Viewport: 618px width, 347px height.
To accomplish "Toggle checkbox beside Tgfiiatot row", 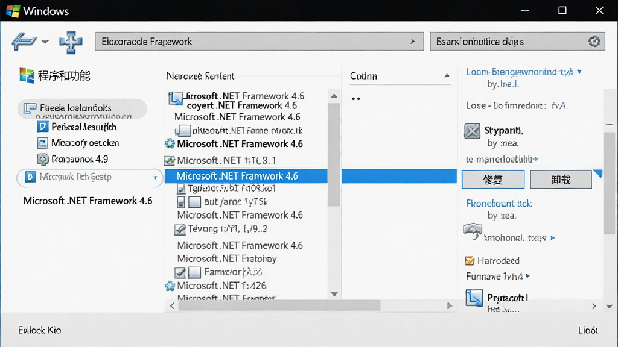I will pos(181,189).
